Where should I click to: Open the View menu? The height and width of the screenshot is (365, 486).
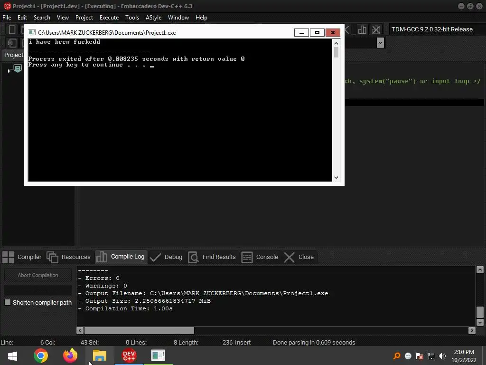coord(63,18)
